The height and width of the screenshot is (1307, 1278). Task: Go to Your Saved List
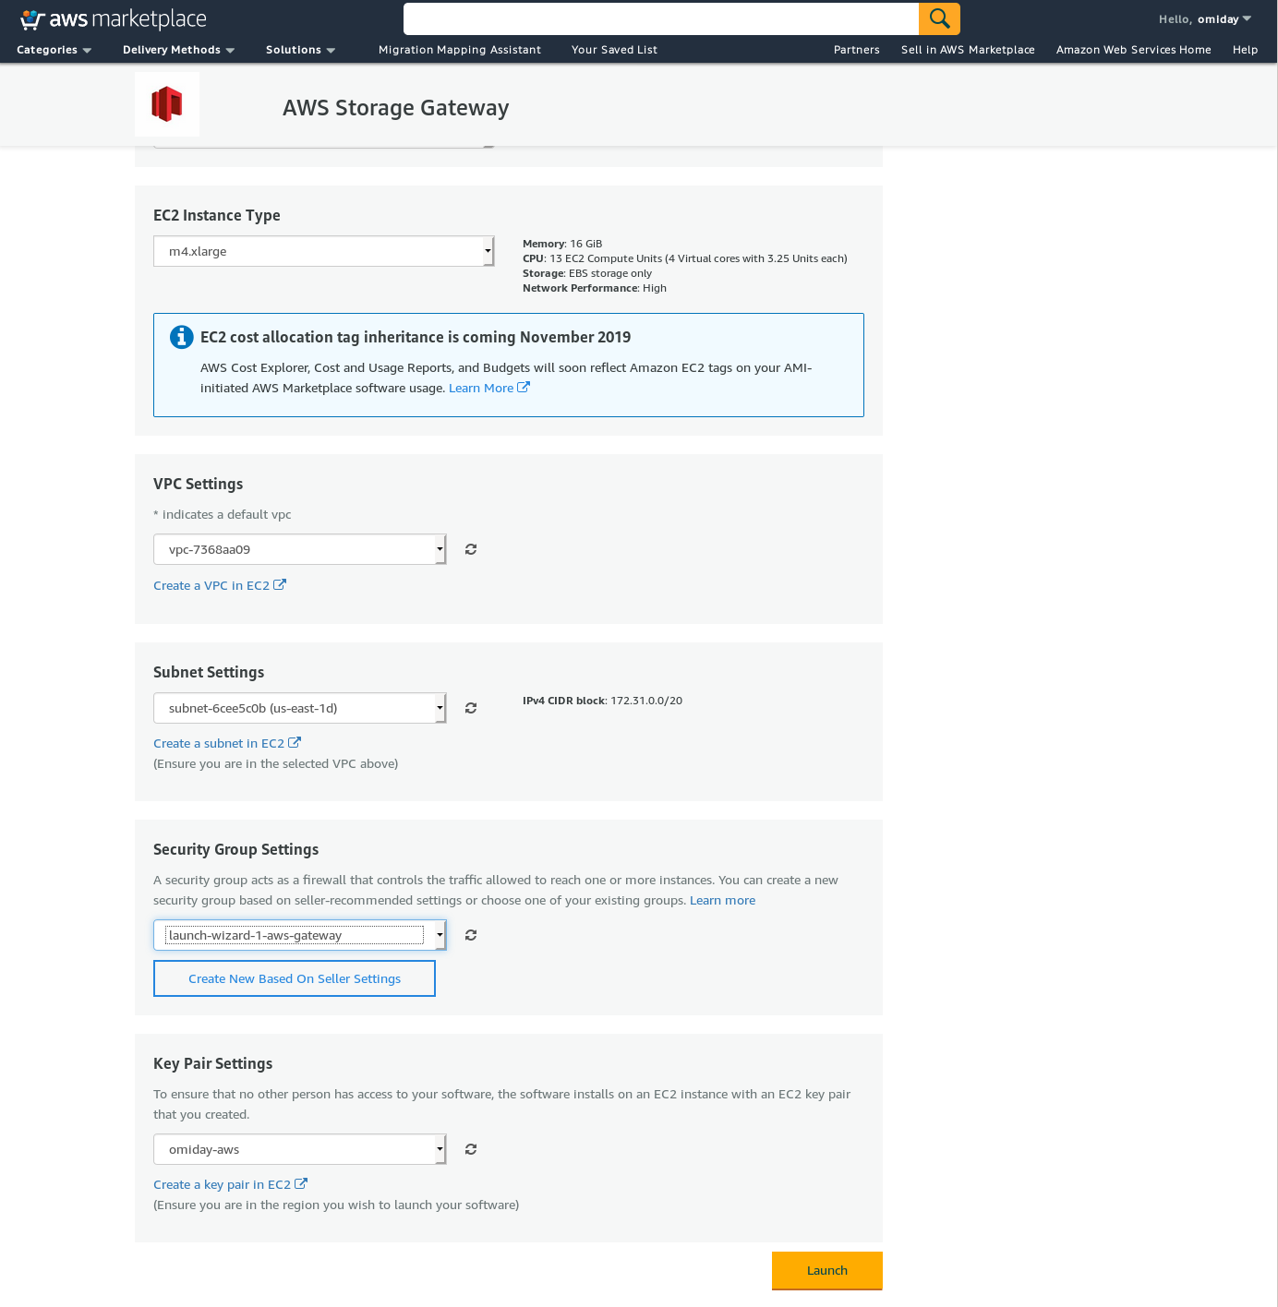pyautogui.click(x=614, y=50)
